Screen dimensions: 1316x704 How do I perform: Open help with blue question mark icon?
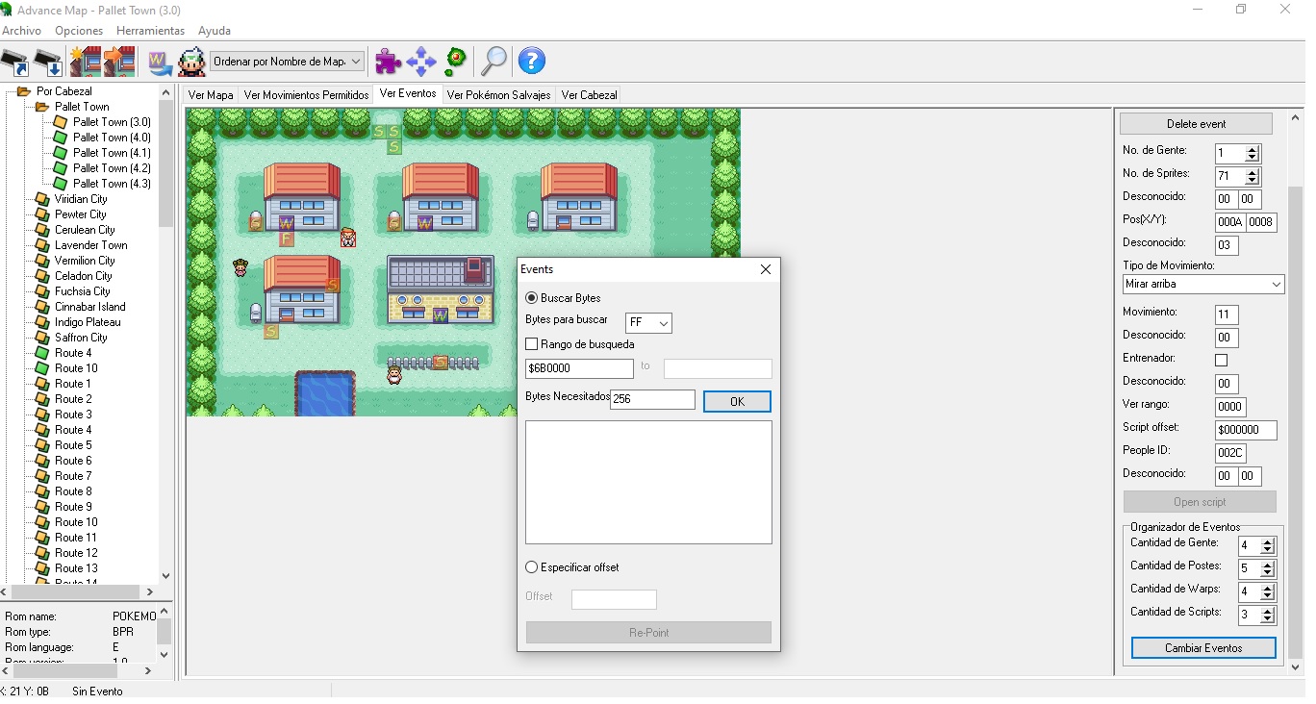(531, 62)
